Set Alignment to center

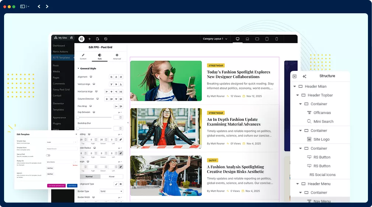[116, 77]
